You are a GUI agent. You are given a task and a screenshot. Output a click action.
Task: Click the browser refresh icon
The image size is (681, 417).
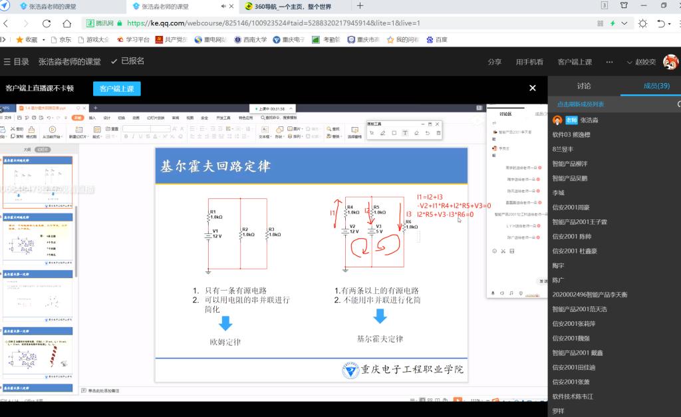(47, 23)
